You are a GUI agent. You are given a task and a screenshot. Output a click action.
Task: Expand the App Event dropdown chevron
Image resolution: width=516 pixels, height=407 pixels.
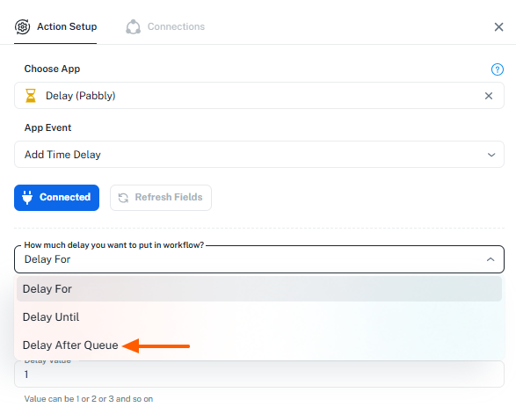click(491, 155)
